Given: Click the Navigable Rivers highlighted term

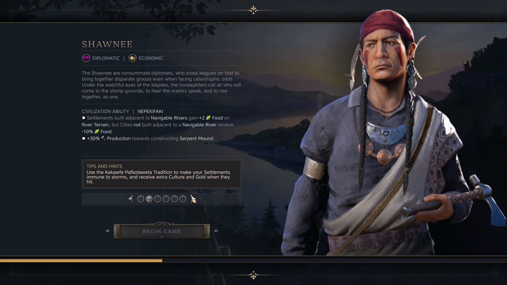Looking at the screenshot, I should click(169, 118).
